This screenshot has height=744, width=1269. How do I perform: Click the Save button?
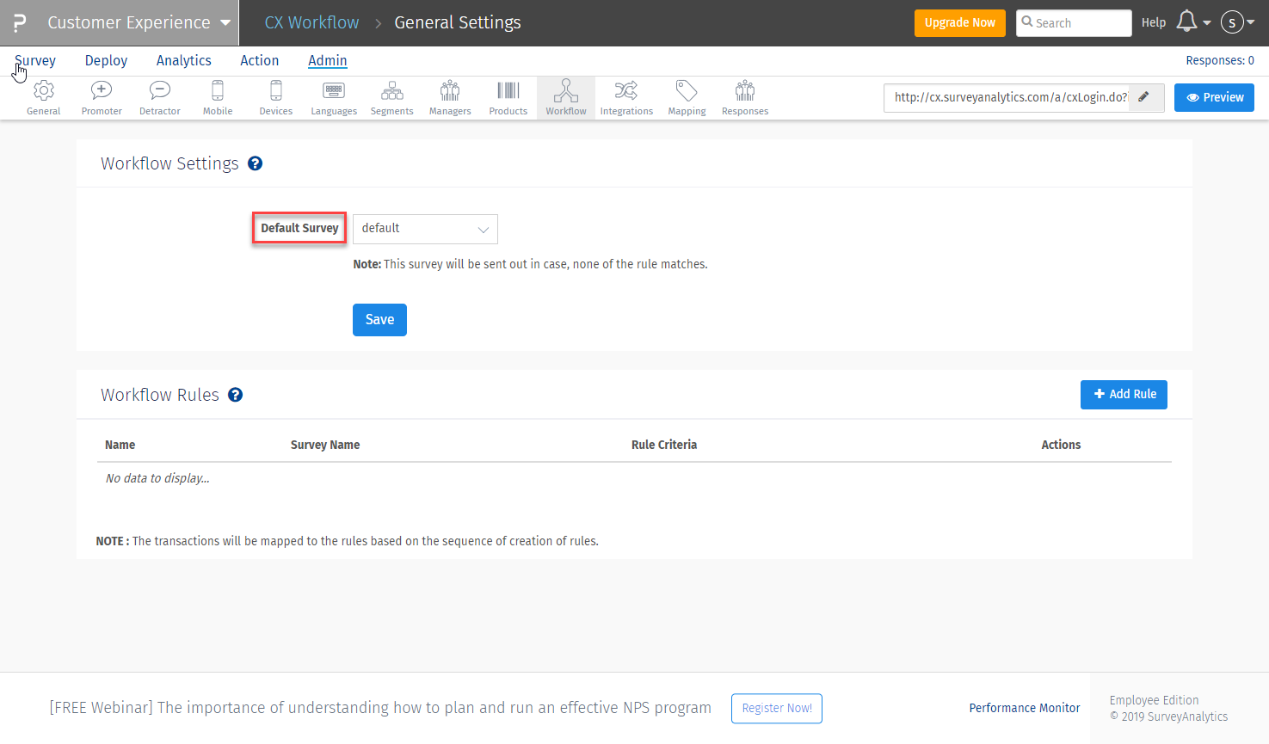(379, 319)
